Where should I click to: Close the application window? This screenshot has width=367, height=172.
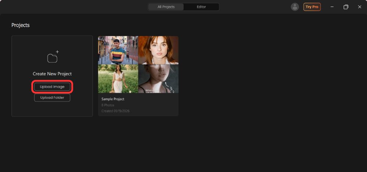coord(360,7)
